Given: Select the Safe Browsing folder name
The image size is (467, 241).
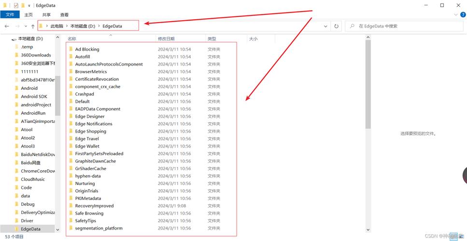Looking at the screenshot, I should [89, 213].
